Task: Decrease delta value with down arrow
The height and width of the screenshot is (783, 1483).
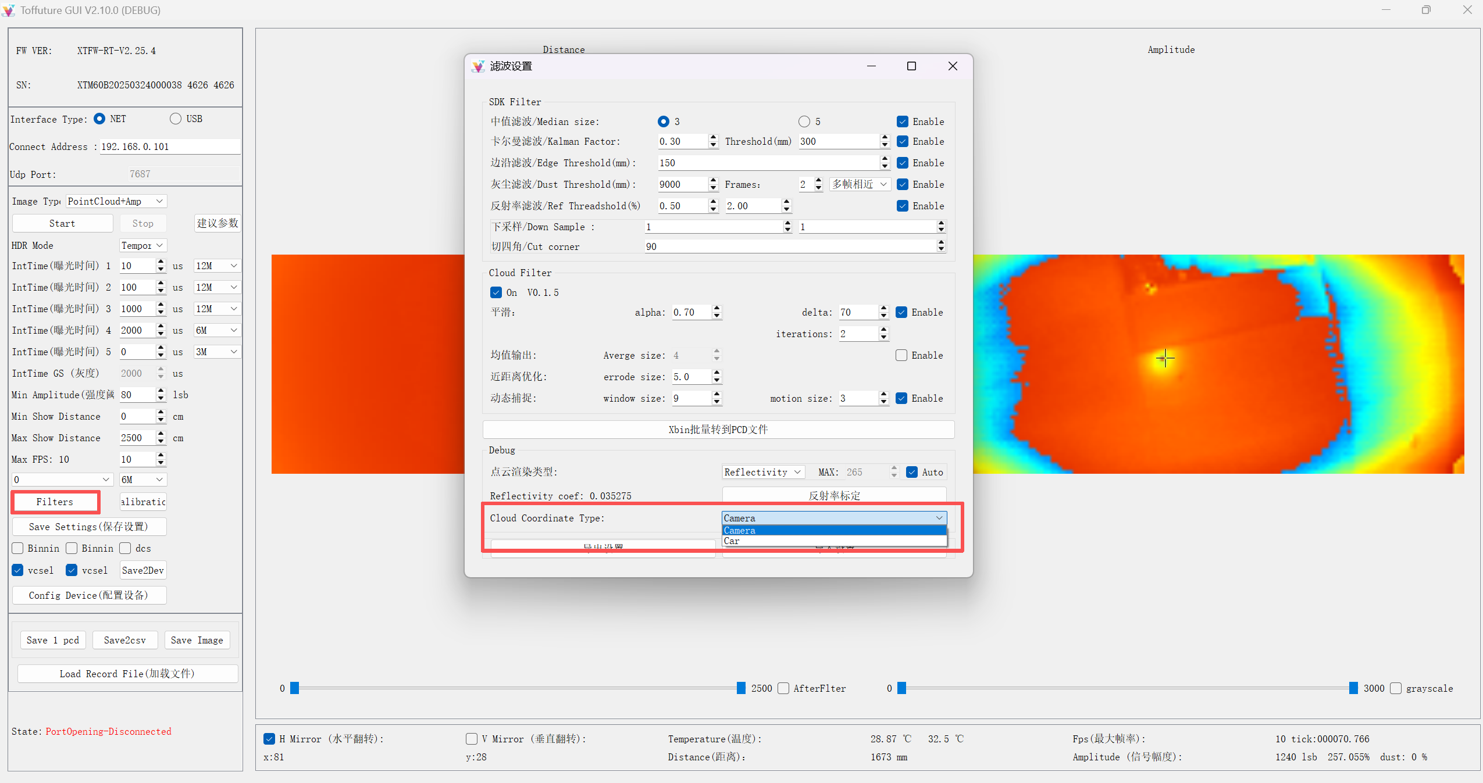Action: tap(883, 316)
